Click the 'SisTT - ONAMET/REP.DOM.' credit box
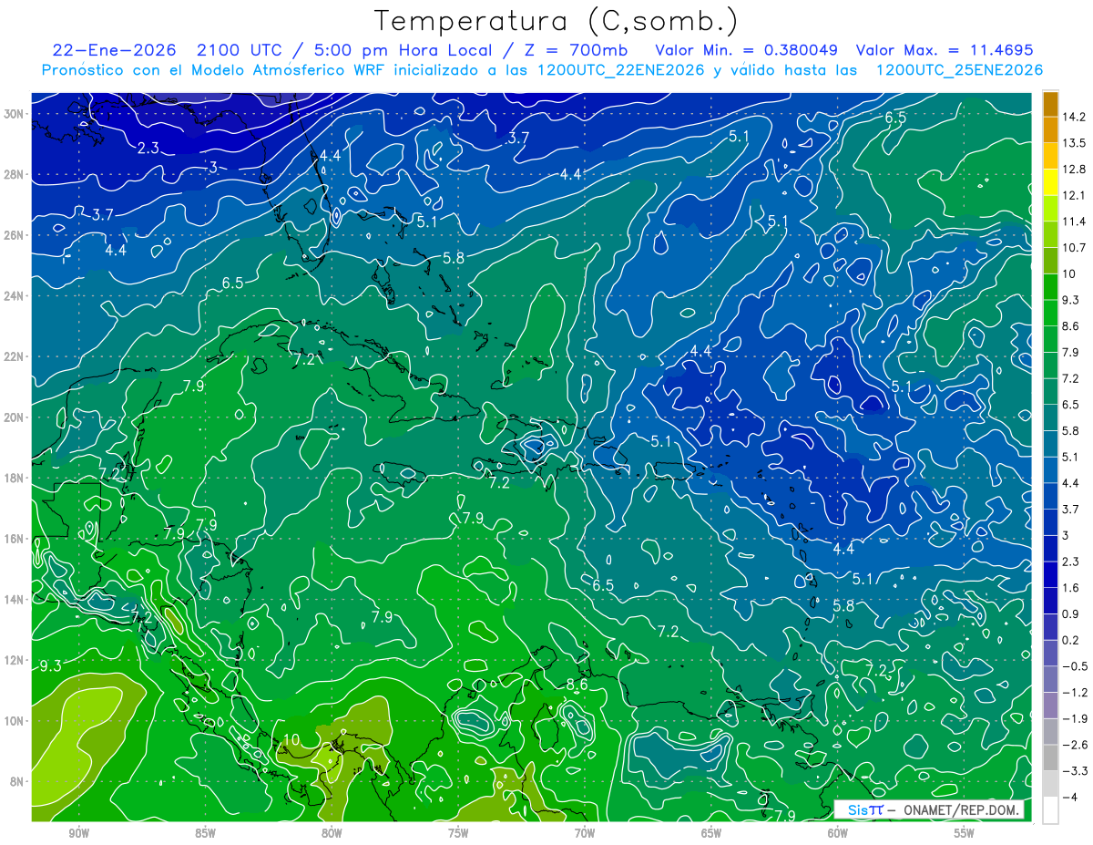 [930, 809]
